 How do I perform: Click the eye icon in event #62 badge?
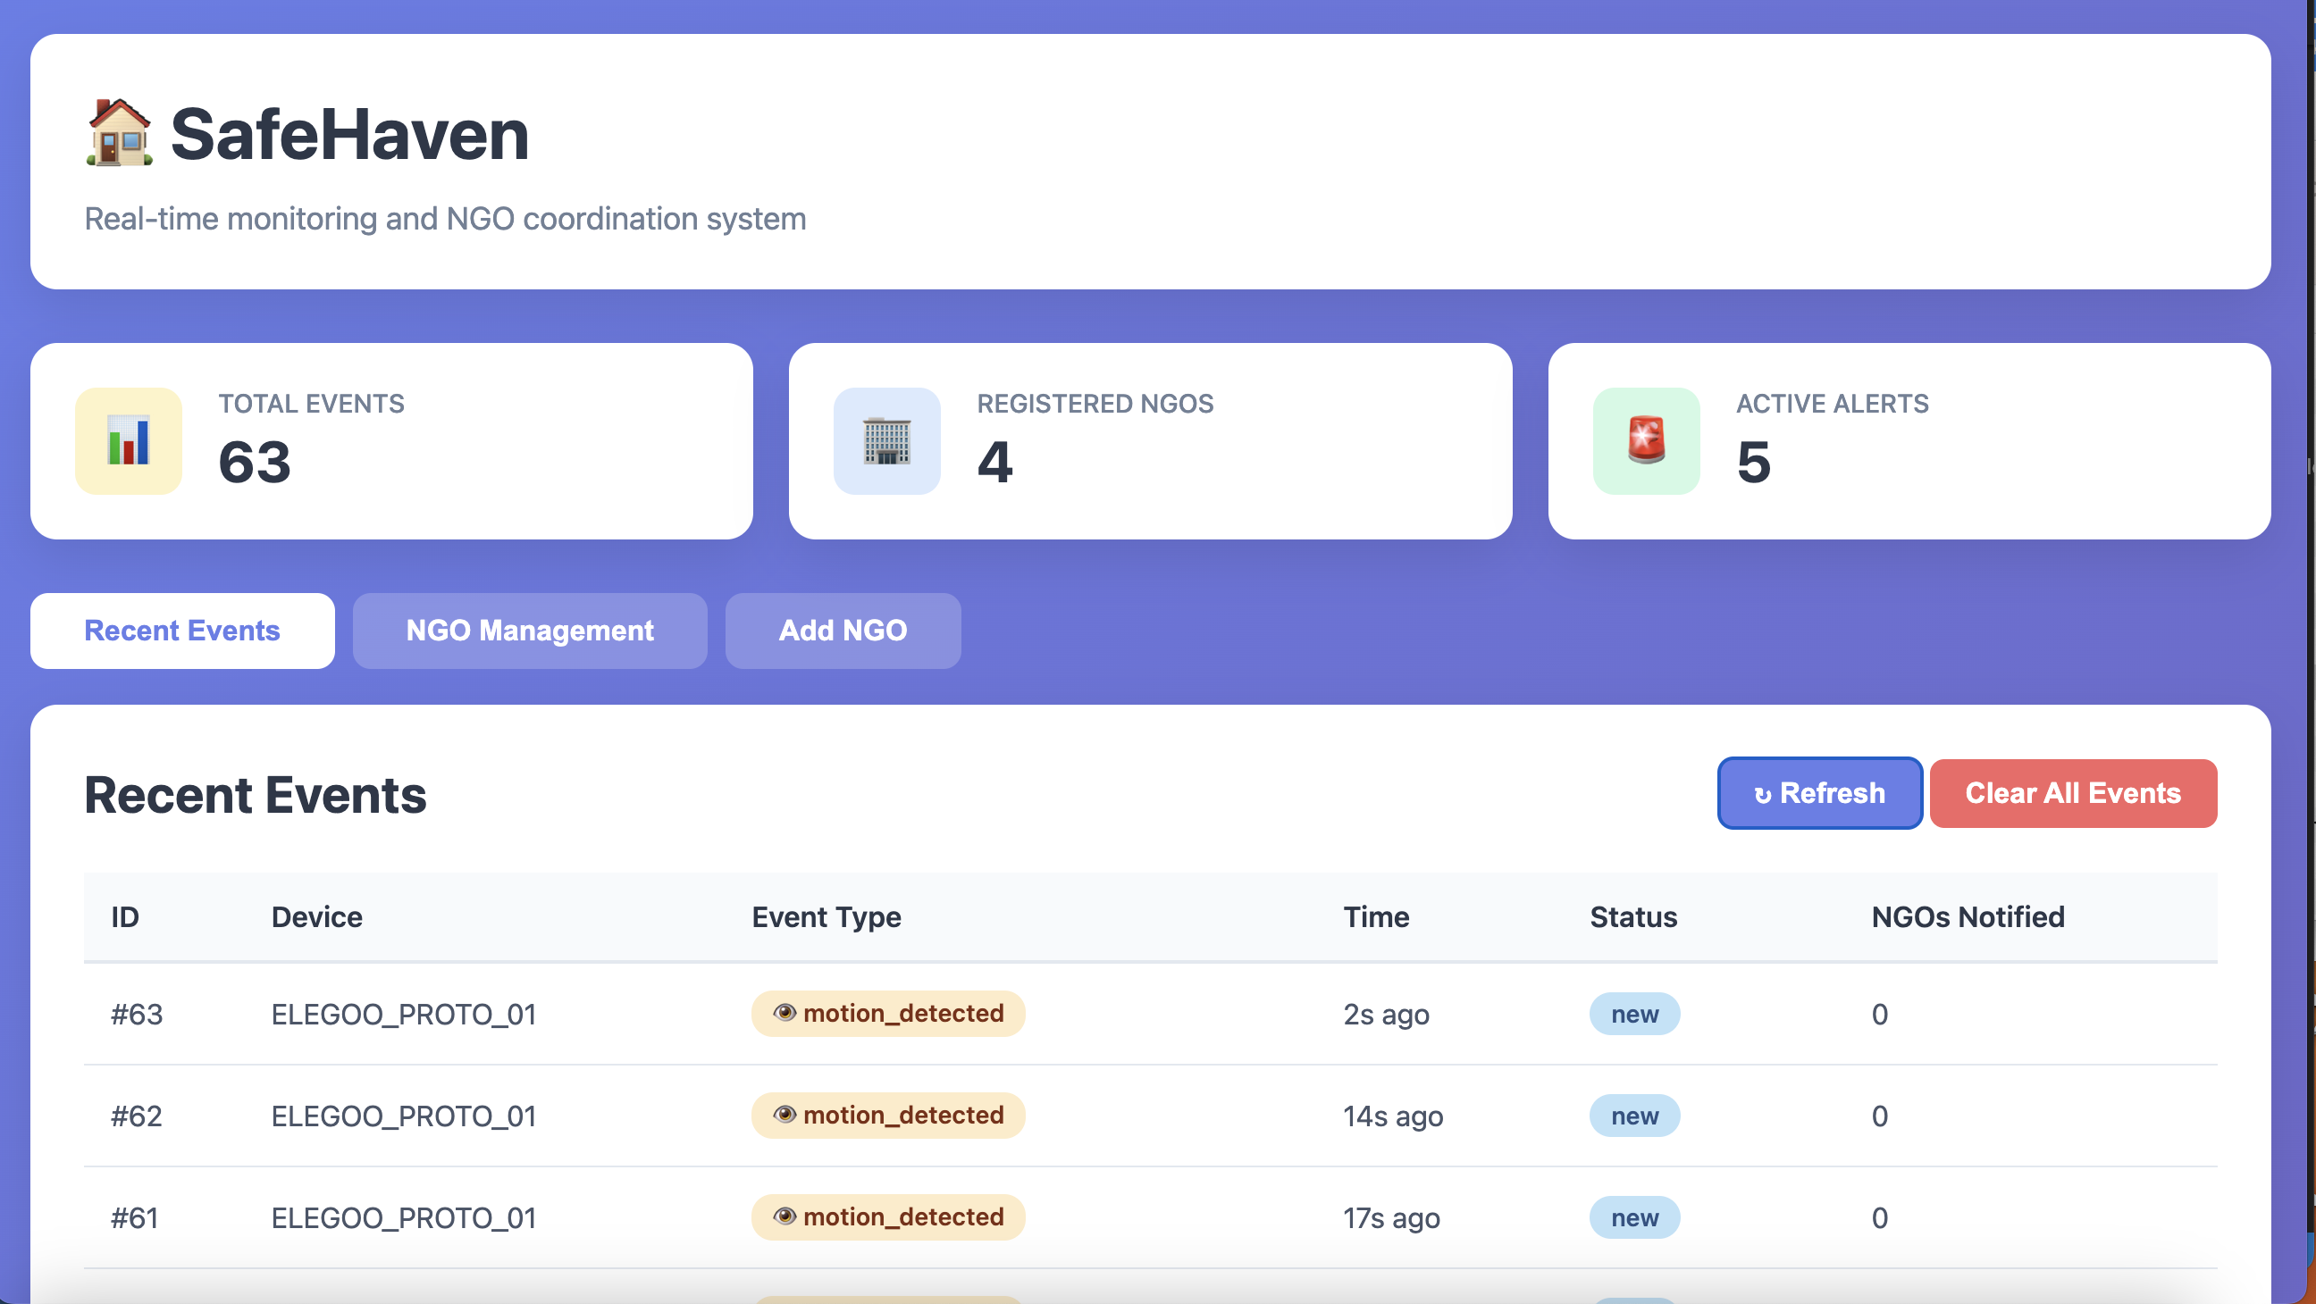tap(784, 1115)
